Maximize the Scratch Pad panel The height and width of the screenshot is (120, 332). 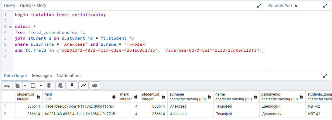(x=325, y=6)
